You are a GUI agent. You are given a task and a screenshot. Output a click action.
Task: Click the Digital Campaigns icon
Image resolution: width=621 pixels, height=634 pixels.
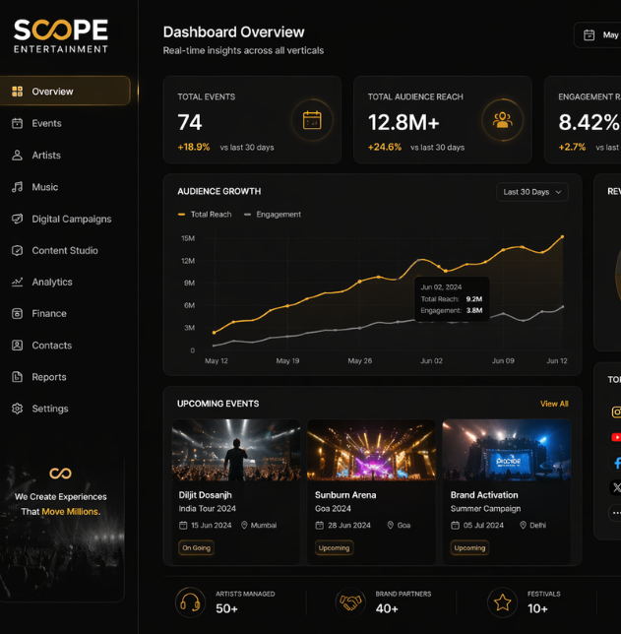(x=17, y=219)
